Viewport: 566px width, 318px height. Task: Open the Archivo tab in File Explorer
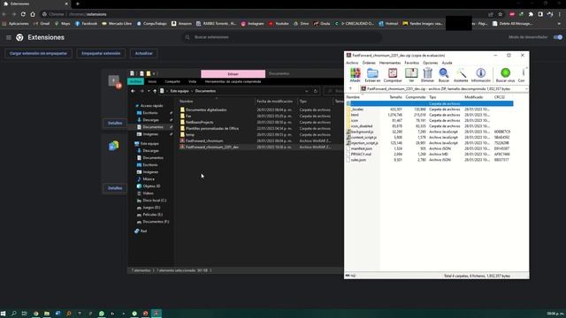[x=135, y=82]
